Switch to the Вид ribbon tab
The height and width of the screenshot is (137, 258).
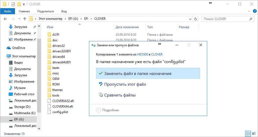pos(64,11)
